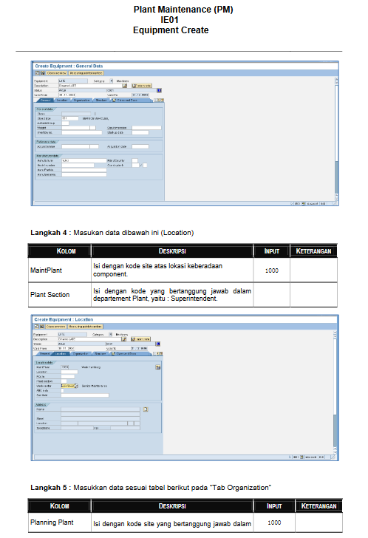Click the second toolbar icon in Location screen

pos(42,327)
